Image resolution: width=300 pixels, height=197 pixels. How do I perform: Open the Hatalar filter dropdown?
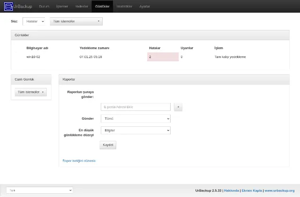click(34, 22)
